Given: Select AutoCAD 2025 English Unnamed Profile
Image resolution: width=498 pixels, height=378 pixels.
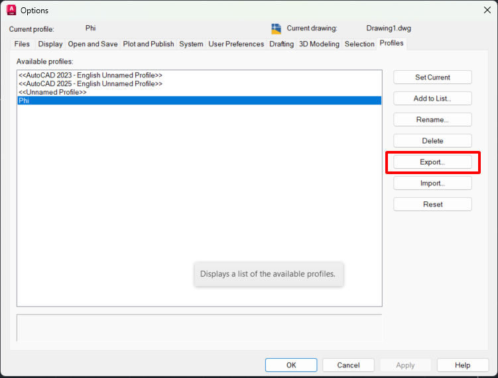Looking at the screenshot, I should (200, 83).
